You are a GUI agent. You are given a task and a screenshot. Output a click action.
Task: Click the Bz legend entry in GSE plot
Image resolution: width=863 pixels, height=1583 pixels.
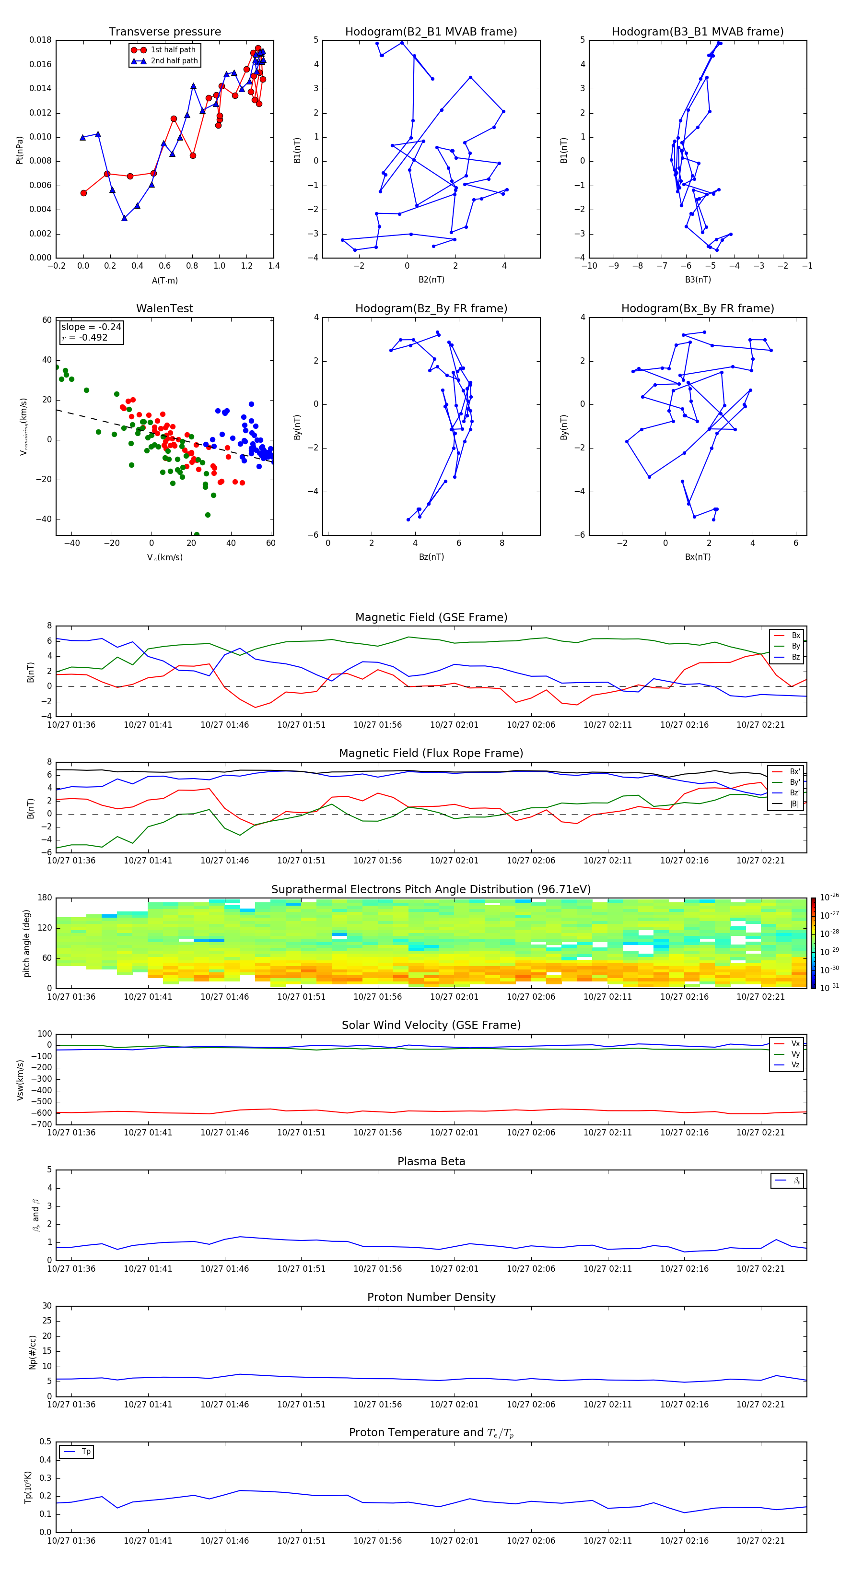tap(787, 657)
